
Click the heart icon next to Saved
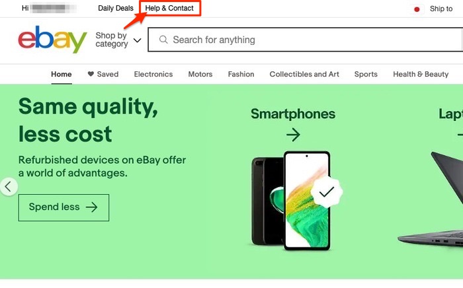[x=91, y=75]
